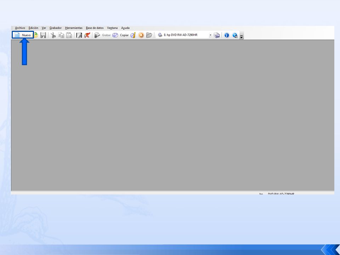
Task: Open the cover designer pen icon
Action: (79, 35)
